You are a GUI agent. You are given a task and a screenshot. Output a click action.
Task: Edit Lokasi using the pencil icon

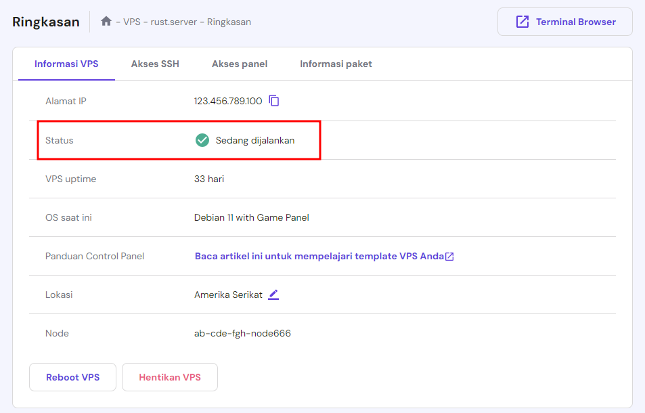tap(273, 294)
